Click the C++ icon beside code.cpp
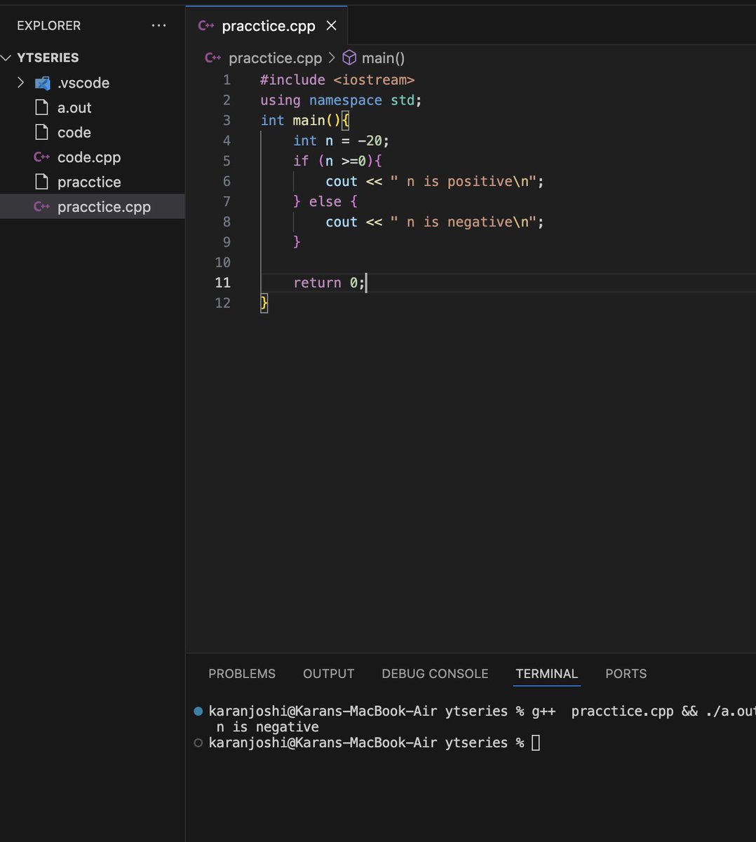 tap(42, 157)
